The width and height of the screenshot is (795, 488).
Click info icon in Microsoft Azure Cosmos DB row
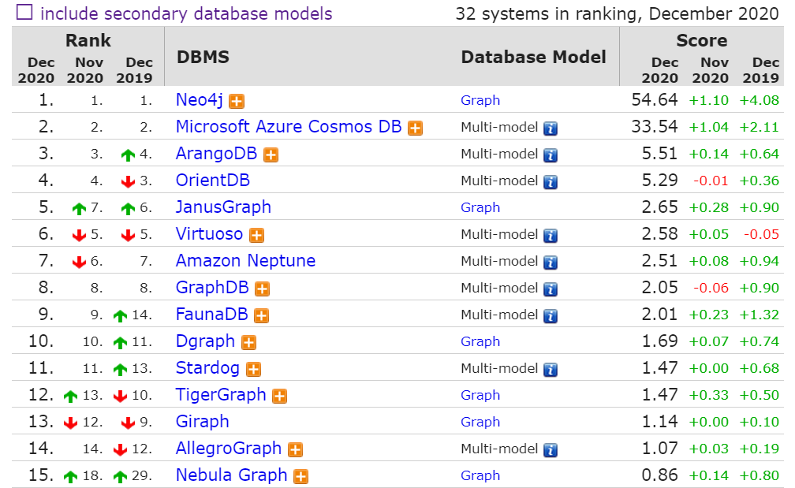click(x=551, y=128)
